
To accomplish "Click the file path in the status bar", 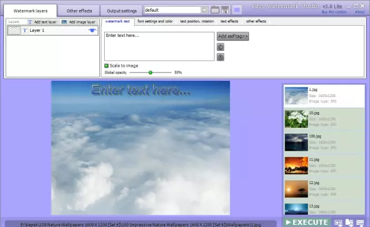I will tap(140, 225).
